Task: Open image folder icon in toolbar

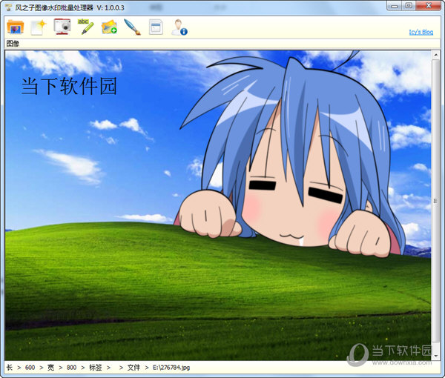Action: point(16,27)
